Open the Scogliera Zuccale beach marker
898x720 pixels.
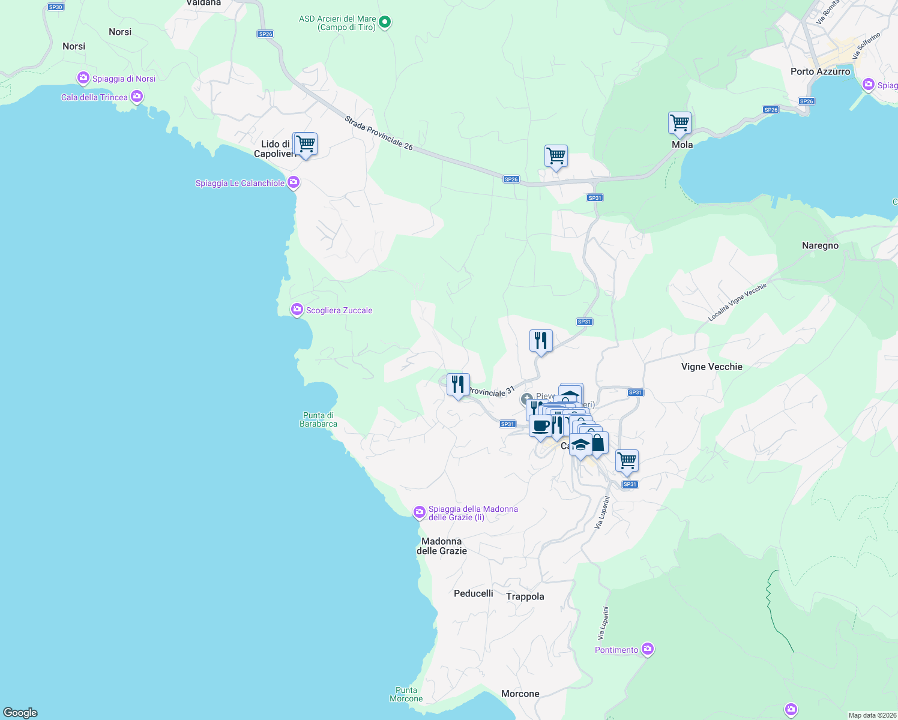click(296, 308)
